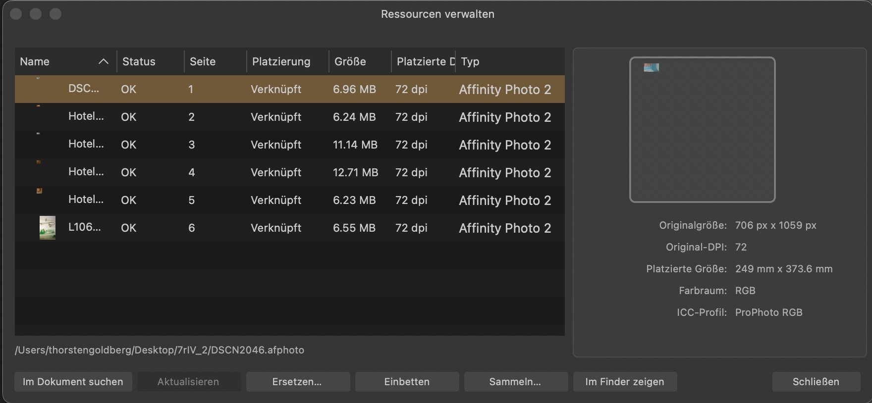Click the page 5 Hotel row thumbnail

pyautogui.click(x=39, y=191)
